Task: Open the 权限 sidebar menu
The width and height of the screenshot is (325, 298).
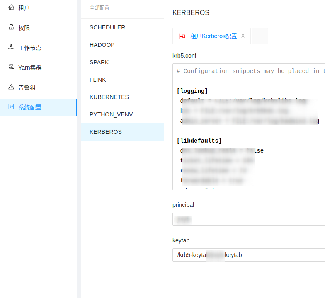Action: click(38, 27)
